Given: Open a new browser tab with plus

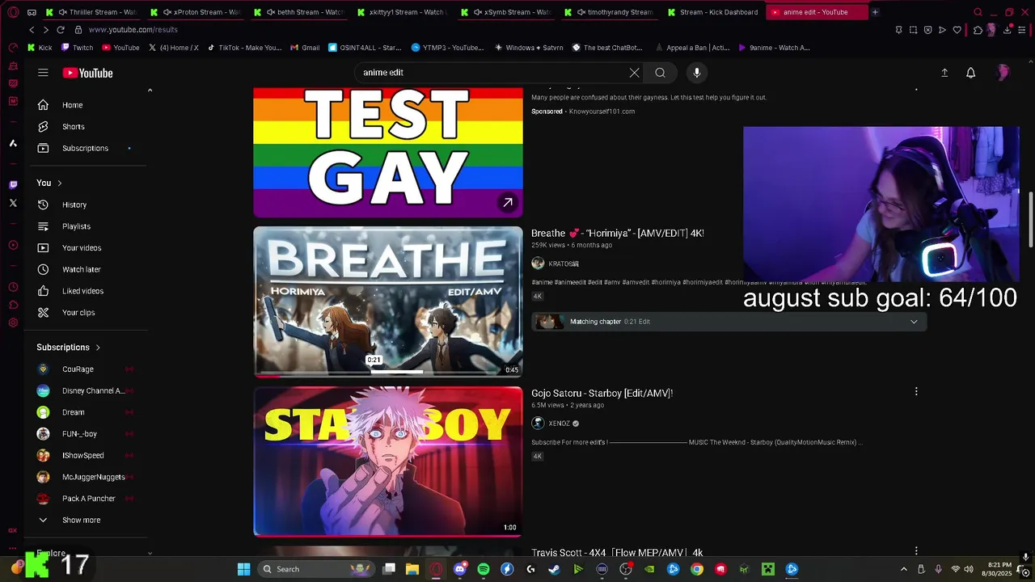Looking at the screenshot, I should click(x=875, y=12).
